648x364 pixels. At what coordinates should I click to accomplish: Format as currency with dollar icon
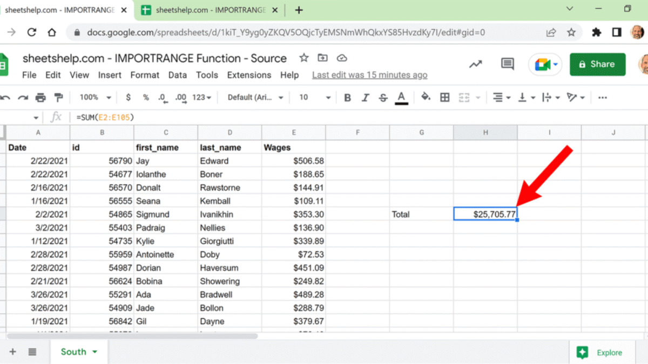click(x=128, y=98)
